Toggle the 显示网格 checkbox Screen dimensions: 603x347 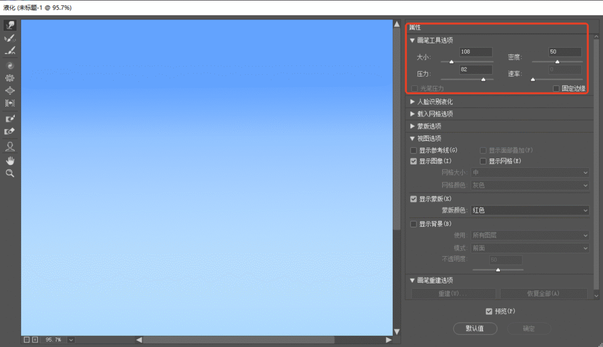pyautogui.click(x=483, y=161)
